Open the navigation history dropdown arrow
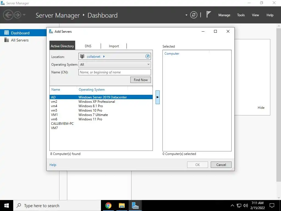The width and height of the screenshot is (281, 211). click(24, 15)
